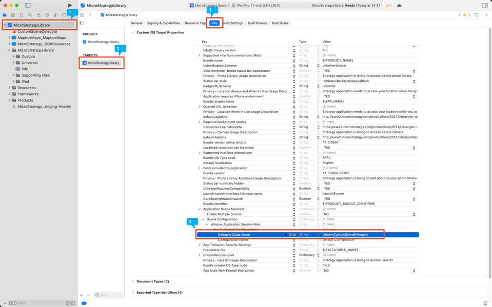
Task: Open App Uses Non-Exempt Encryption NO popup
Action: tap(414, 271)
